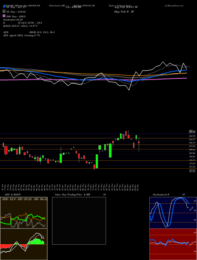The width and height of the screenshot is (197, 260).
Task: Click the 'Stochastics & R SI' panel title
Action: point(169,195)
